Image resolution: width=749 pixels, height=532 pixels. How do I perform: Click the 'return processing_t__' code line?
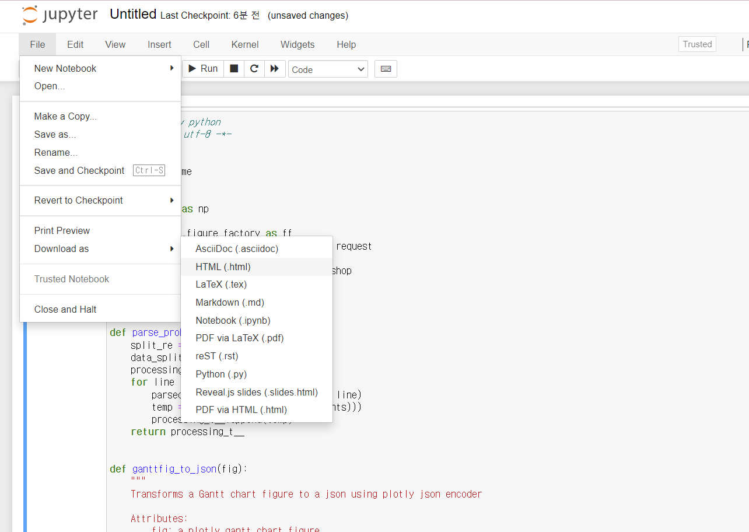(187, 432)
